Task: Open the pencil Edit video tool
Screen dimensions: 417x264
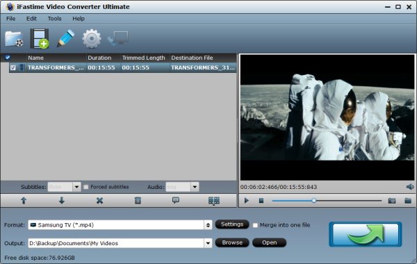Action: click(x=65, y=38)
